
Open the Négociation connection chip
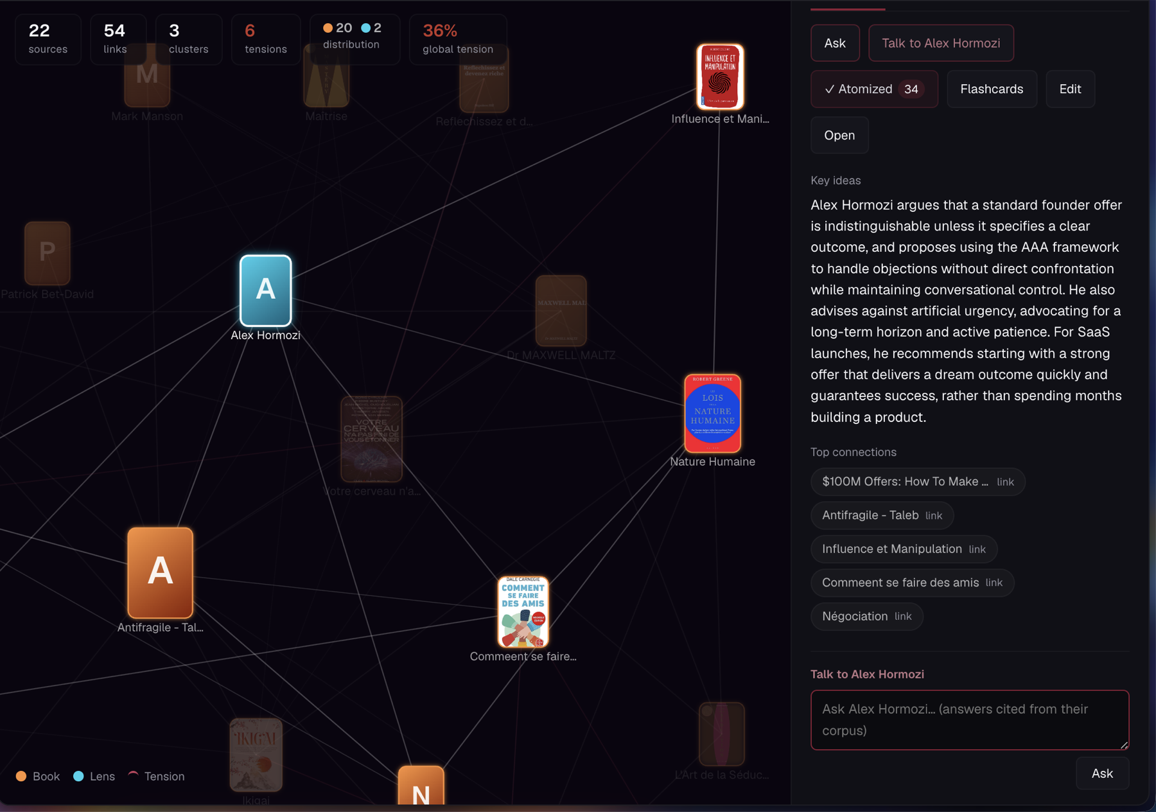point(866,616)
